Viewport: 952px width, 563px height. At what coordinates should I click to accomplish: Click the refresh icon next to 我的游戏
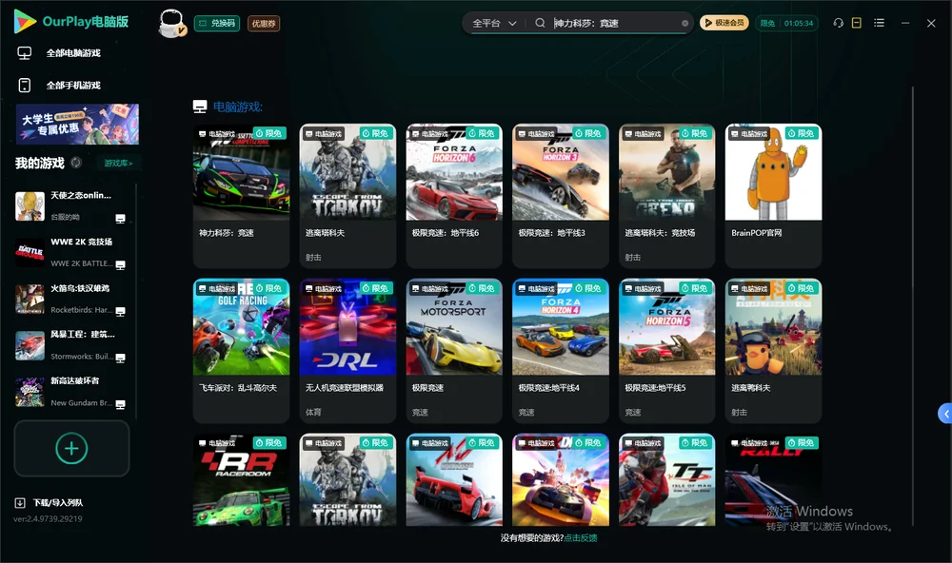click(76, 163)
